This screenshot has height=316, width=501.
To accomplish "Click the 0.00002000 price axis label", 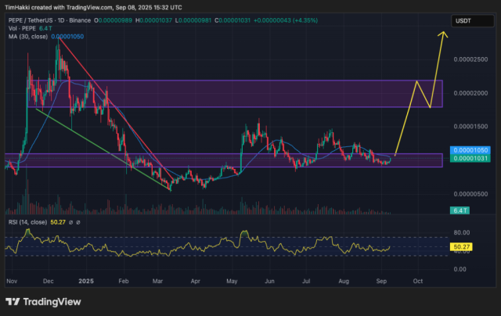I will click(x=470, y=93).
